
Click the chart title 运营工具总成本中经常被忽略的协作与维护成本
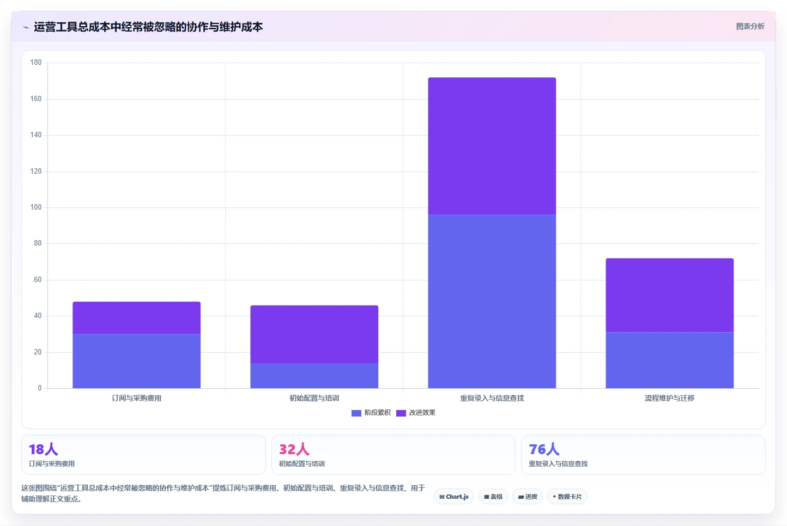(x=148, y=27)
